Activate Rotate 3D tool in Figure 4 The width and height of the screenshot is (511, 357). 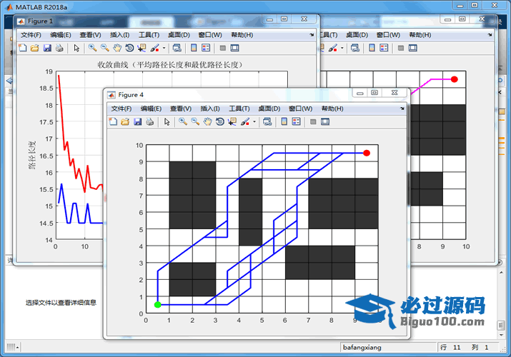(220, 122)
